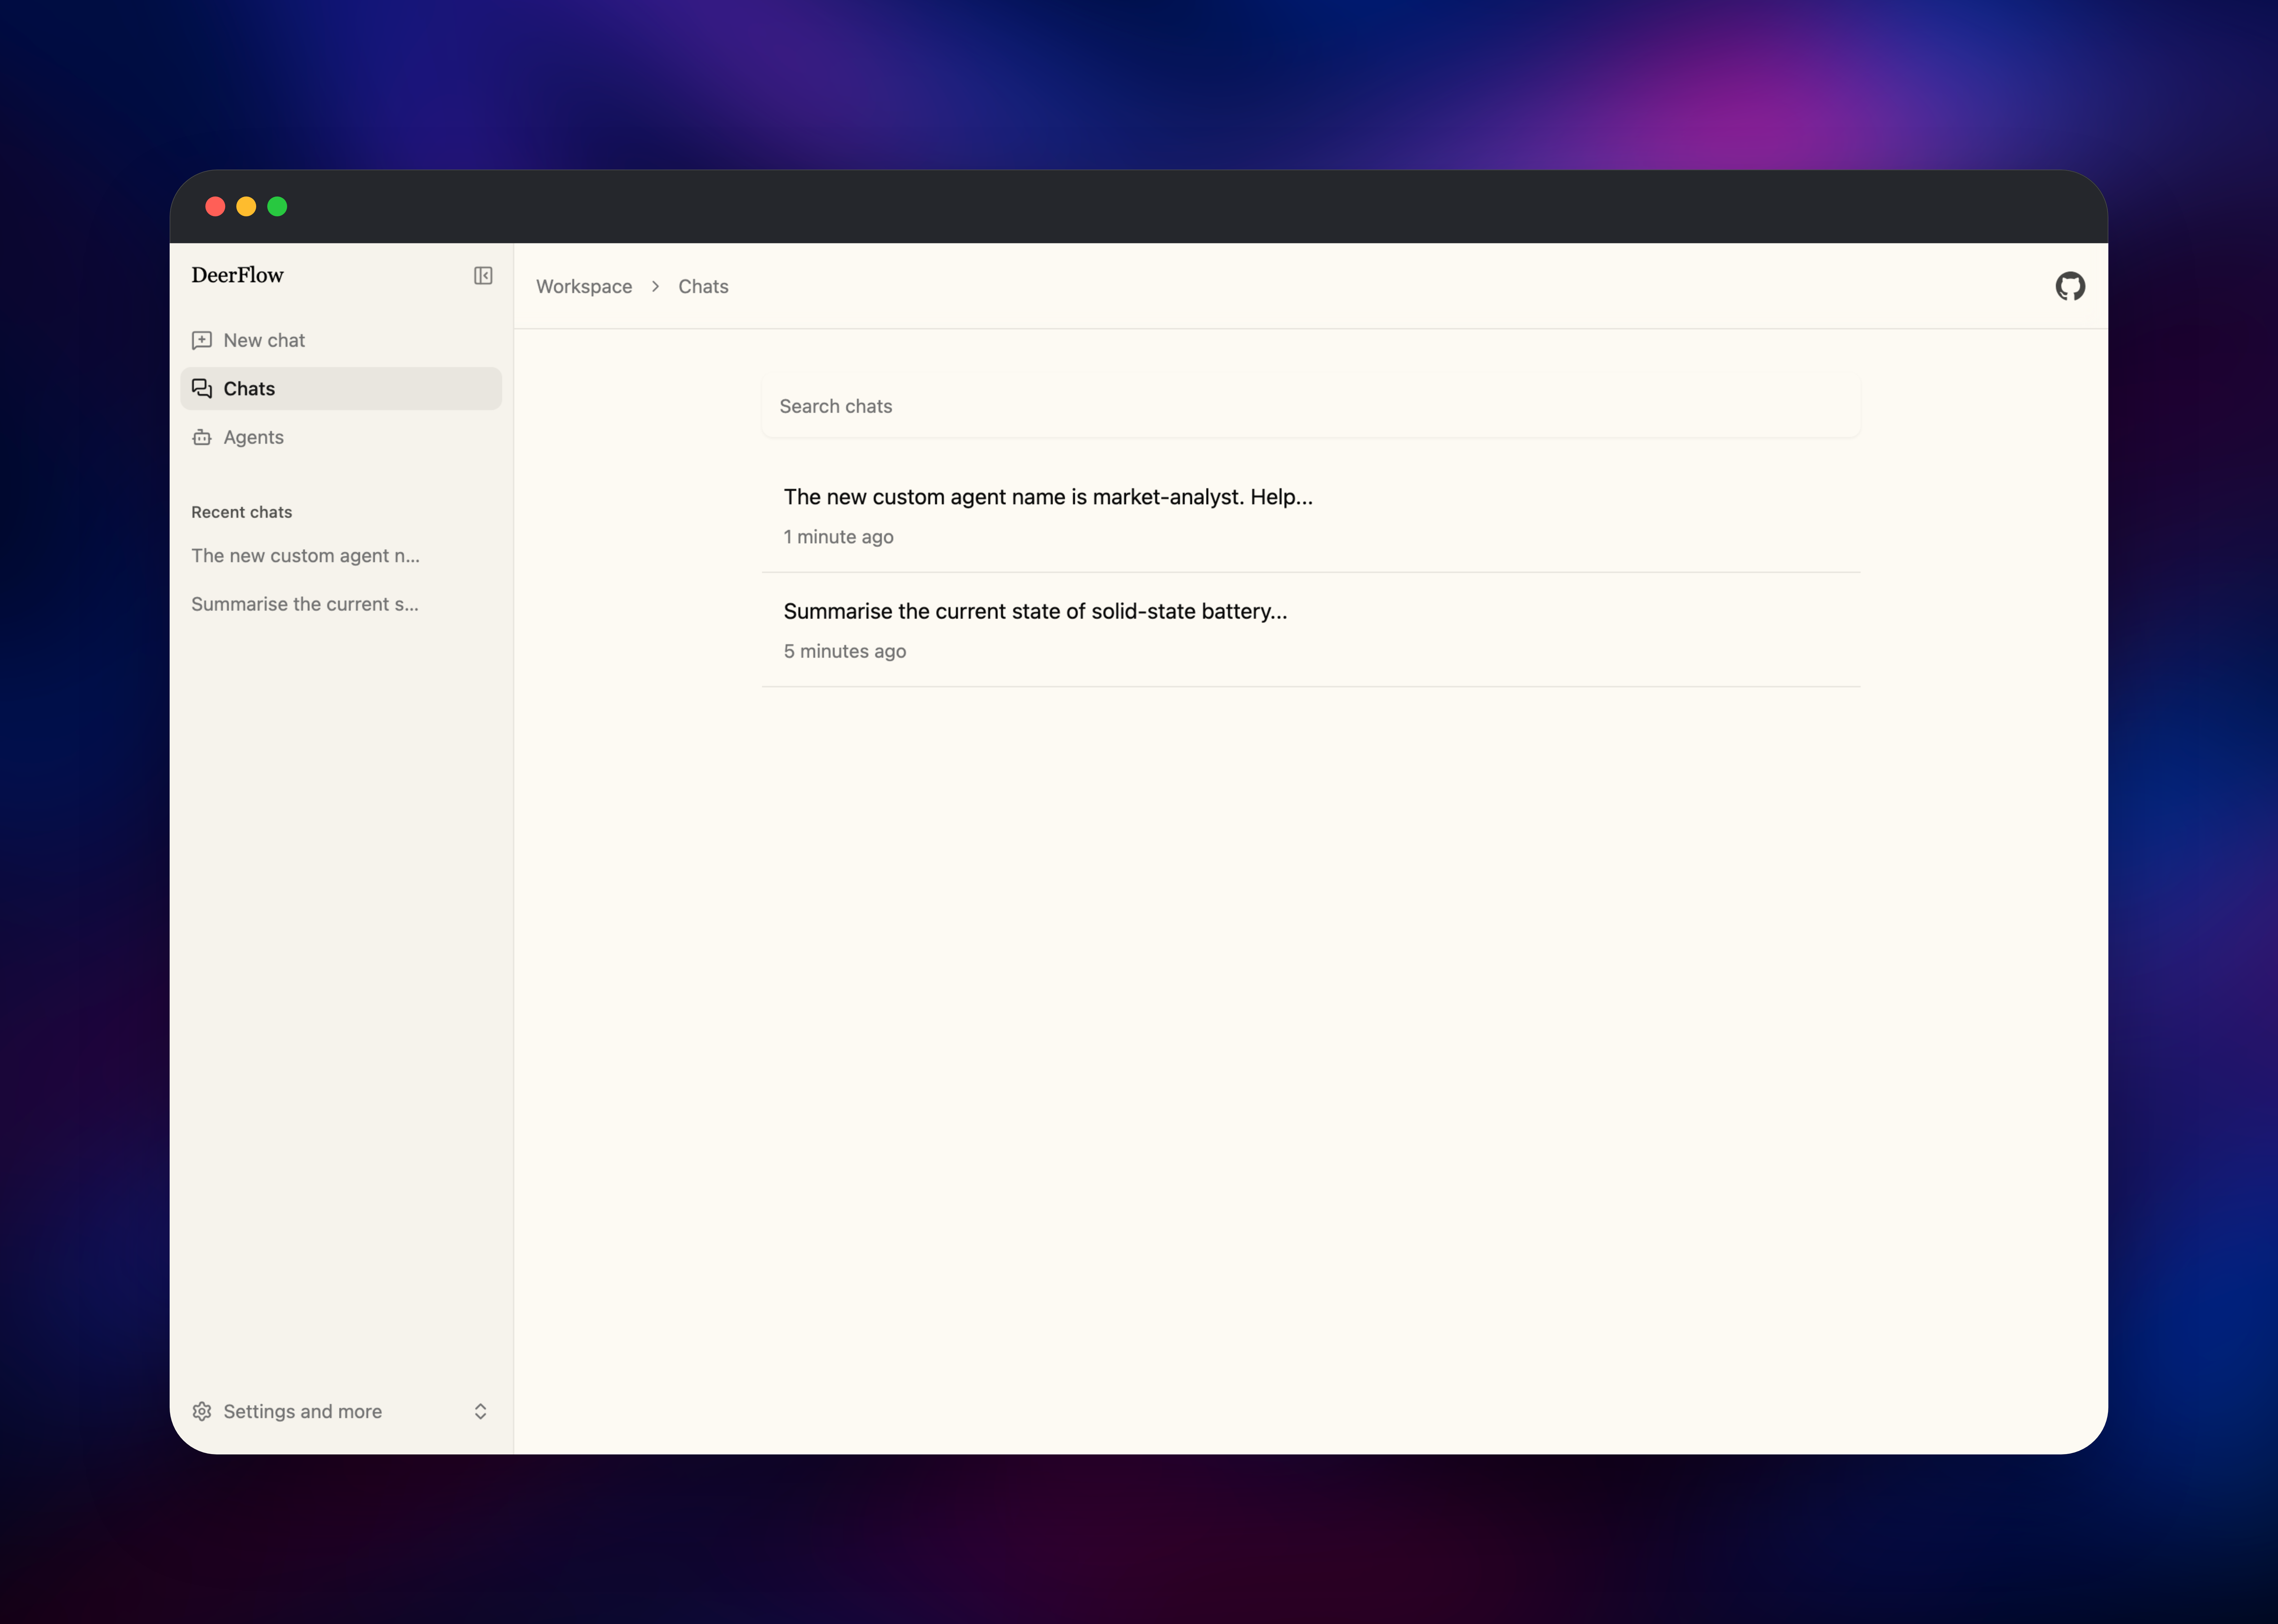The height and width of the screenshot is (1624, 2278).
Task: Click the '1 minute ago' timestamp
Action: (838, 537)
